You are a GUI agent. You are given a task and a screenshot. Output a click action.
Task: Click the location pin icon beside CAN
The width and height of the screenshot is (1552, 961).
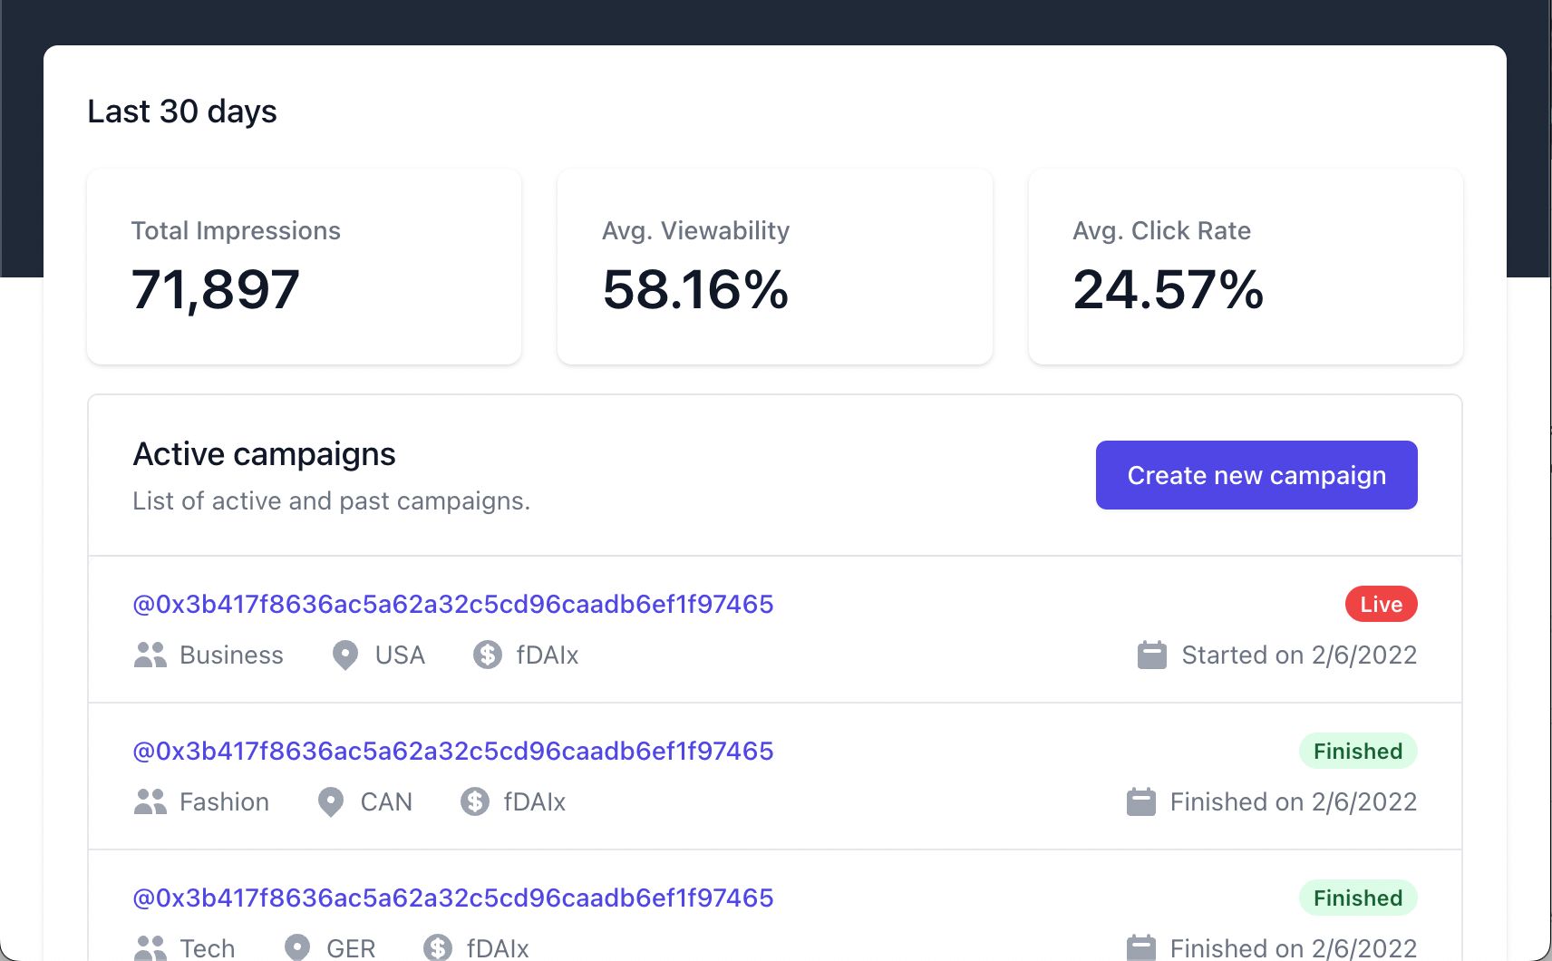click(331, 801)
